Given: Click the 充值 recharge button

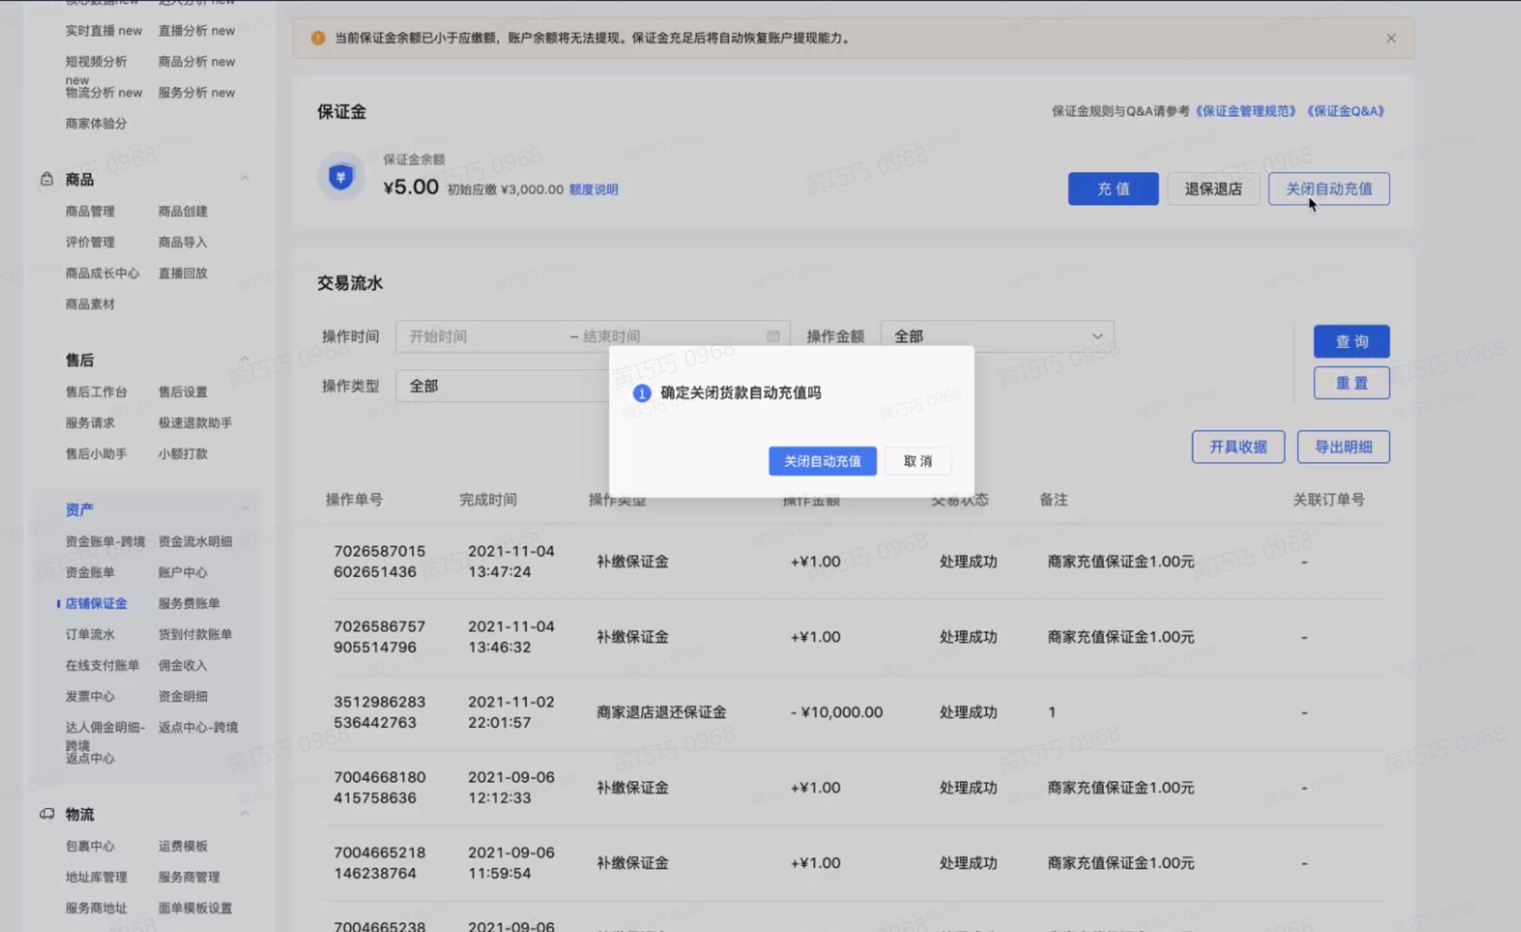Looking at the screenshot, I should pyautogui.click(x=1113, y=189).
